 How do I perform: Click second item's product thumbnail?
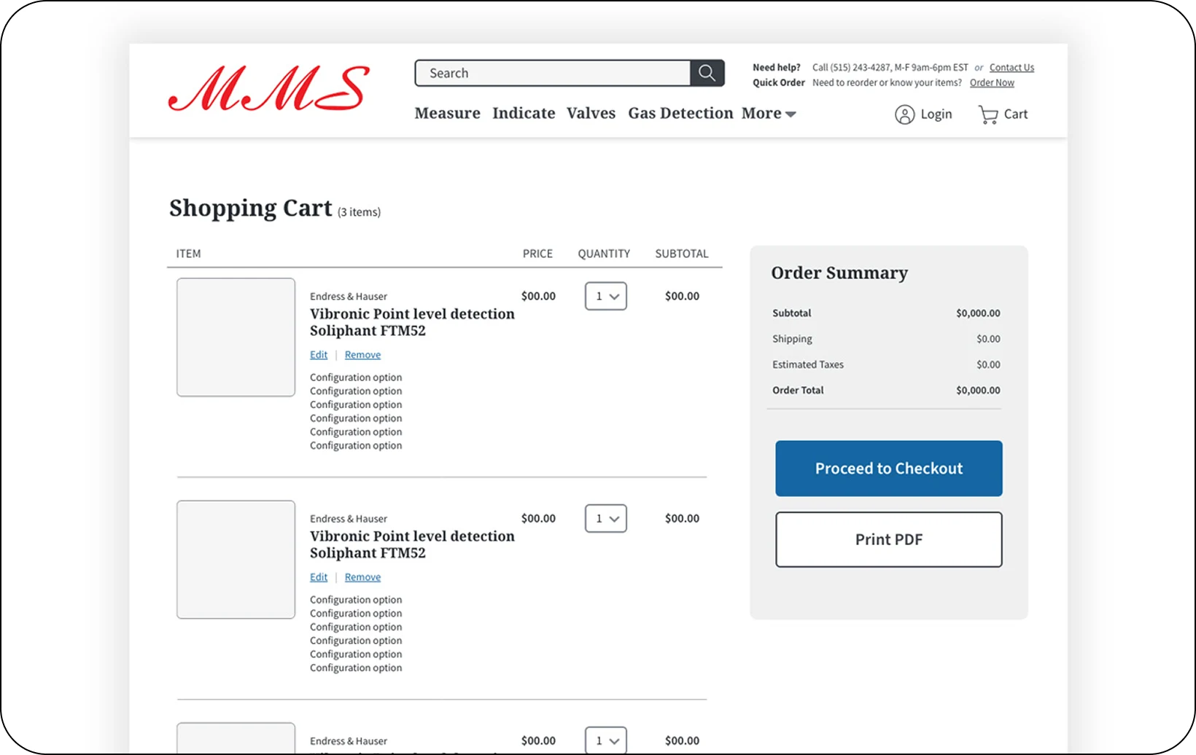pos(236,560)
